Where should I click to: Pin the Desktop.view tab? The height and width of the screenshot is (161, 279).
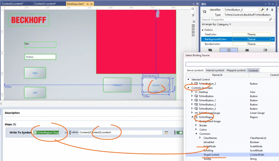click(x=88, y=4)
